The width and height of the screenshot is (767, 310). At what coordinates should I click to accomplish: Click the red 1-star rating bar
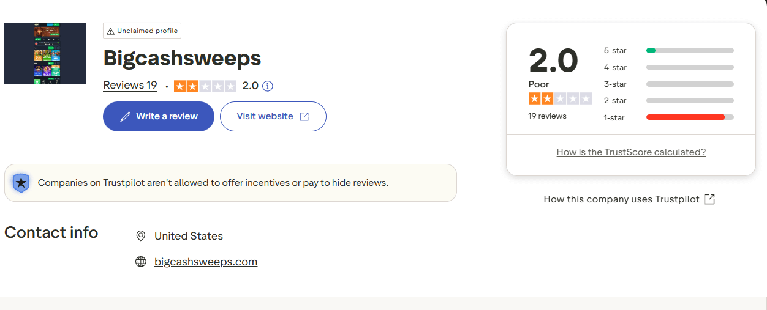(x=686, y=117)
